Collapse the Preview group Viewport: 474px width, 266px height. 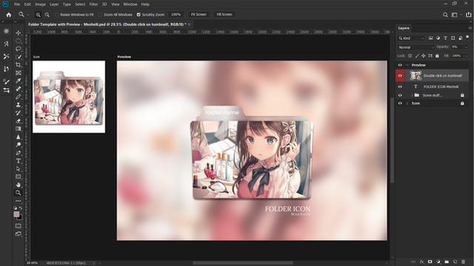coord(407,65)
